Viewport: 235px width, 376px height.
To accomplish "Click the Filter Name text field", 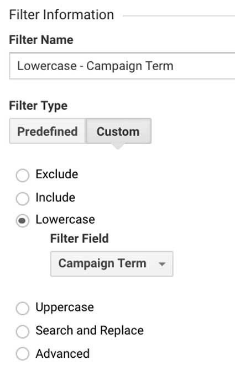I will 122,66.
